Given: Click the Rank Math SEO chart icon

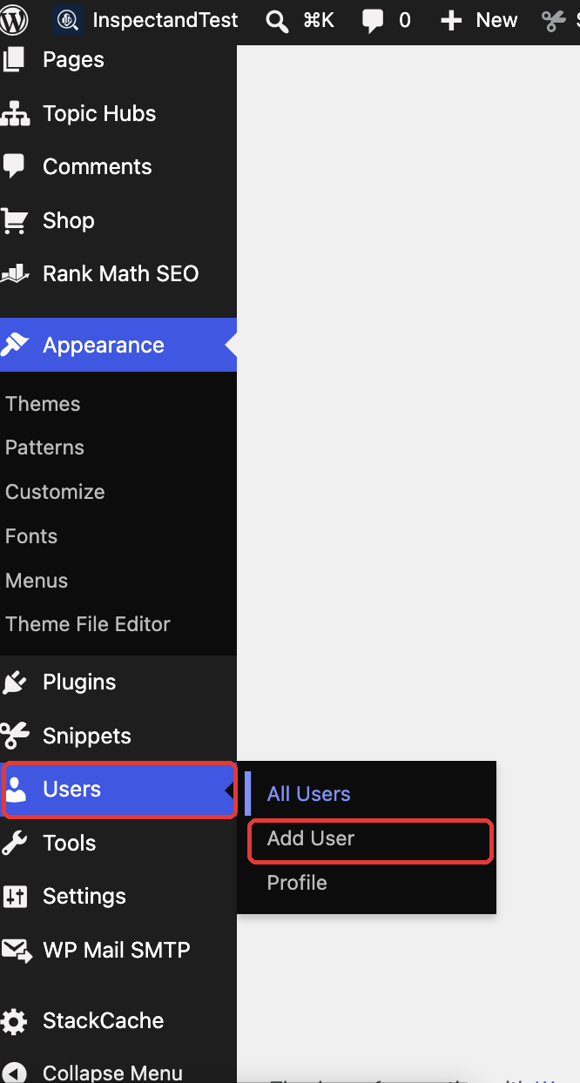Looking at the screenshot, I should (x=15, y=274).
